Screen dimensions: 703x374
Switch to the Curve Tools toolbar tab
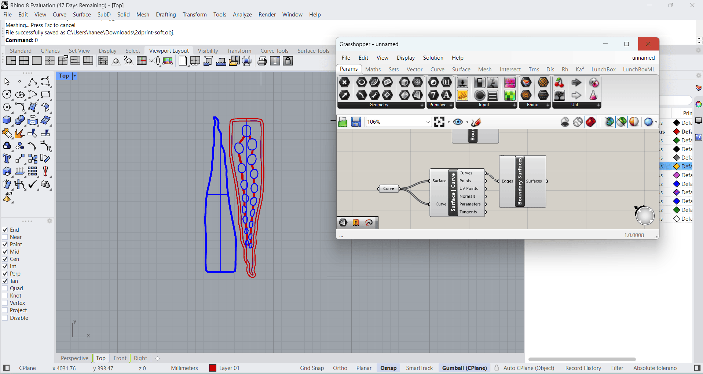pos(274,51)
